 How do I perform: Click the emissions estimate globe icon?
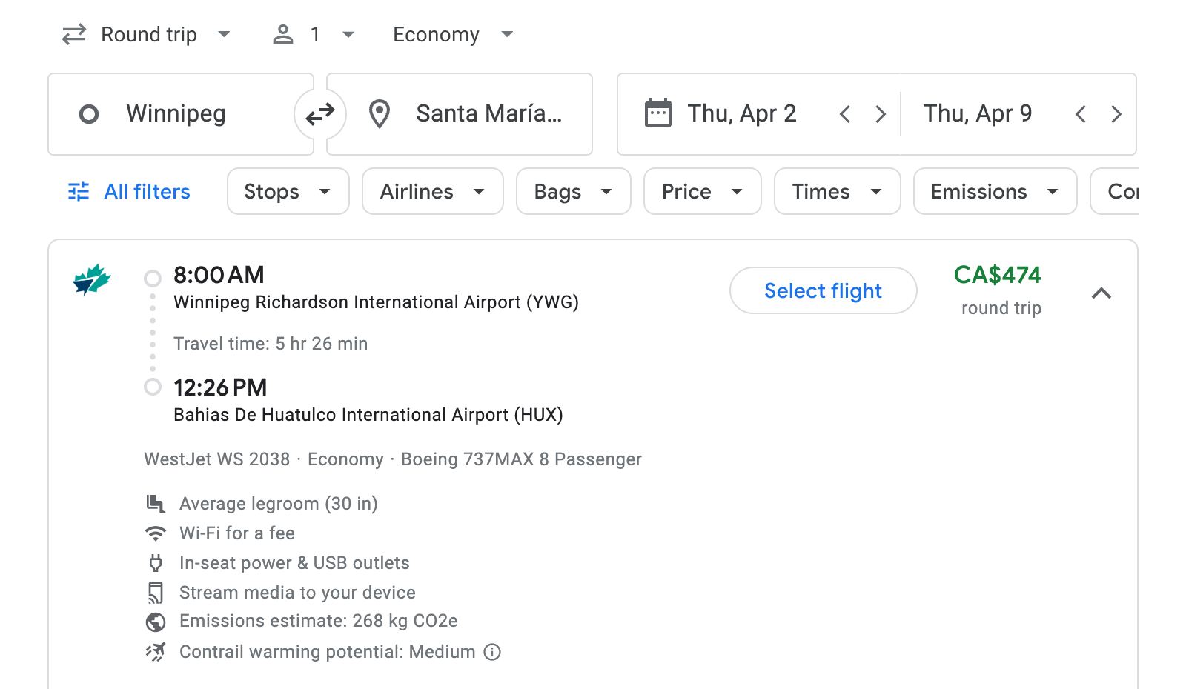[x=156, y=622]
